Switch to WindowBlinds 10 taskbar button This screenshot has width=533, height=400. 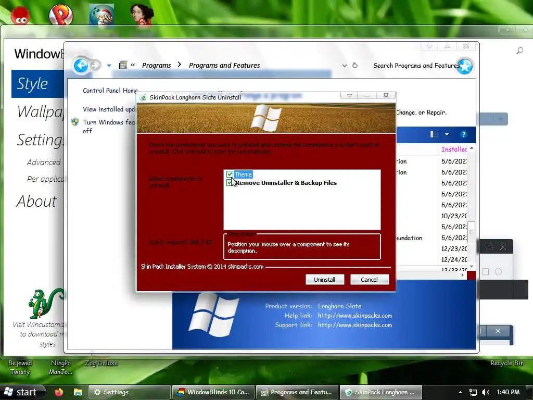213,392
